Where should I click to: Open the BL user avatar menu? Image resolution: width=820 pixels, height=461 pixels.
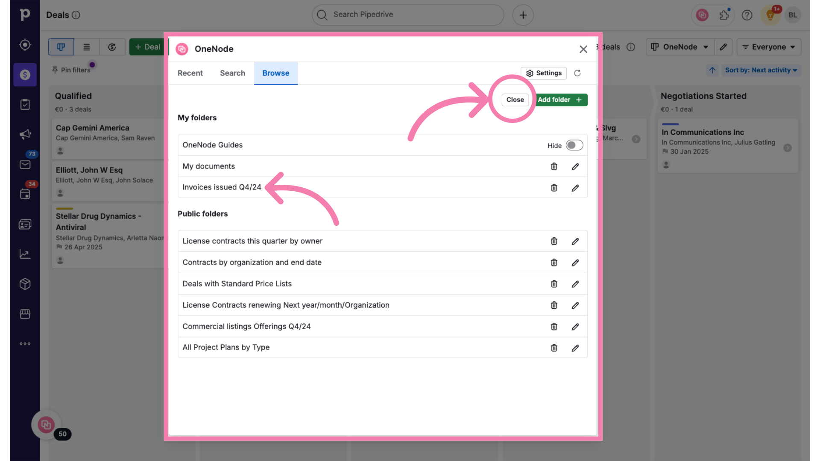[x=793, y=15]
